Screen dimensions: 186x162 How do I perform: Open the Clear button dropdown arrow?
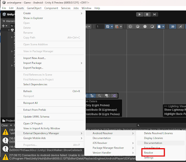[11, 126]
